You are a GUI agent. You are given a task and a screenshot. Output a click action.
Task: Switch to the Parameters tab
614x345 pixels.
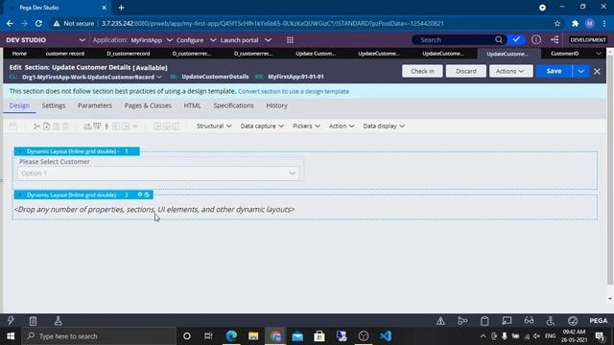point(95,105)
